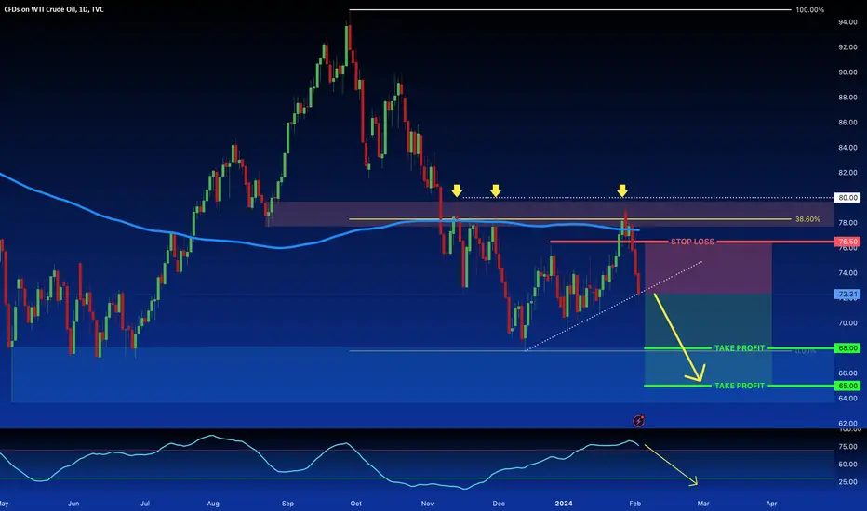Click the 50.00 oscillator axis label
Viewport: 867px width, 511px height.
[847, 464]
